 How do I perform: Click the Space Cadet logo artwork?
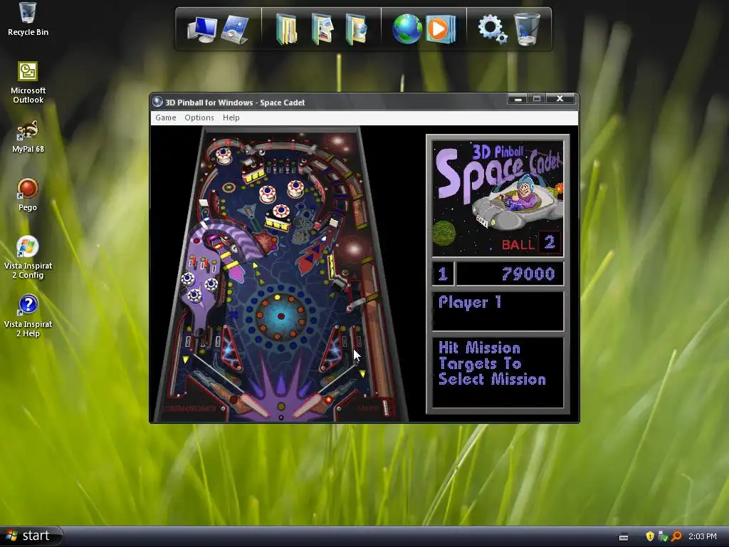click(498, 199)
